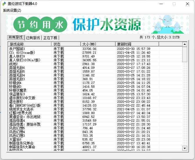Image resolution: width=195 pixels, height=160 pixels.
Task: Select the 真人快打9 row
Action: coord(95,56)
